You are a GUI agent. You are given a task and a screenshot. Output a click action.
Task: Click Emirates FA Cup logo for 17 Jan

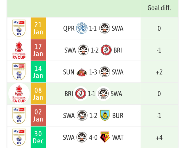(x=19, y=50)
